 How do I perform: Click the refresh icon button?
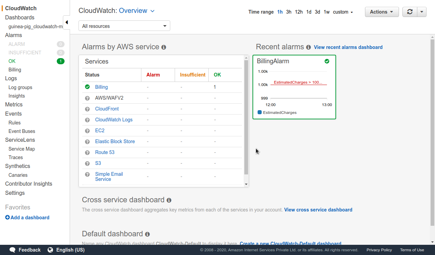[410, 12]
